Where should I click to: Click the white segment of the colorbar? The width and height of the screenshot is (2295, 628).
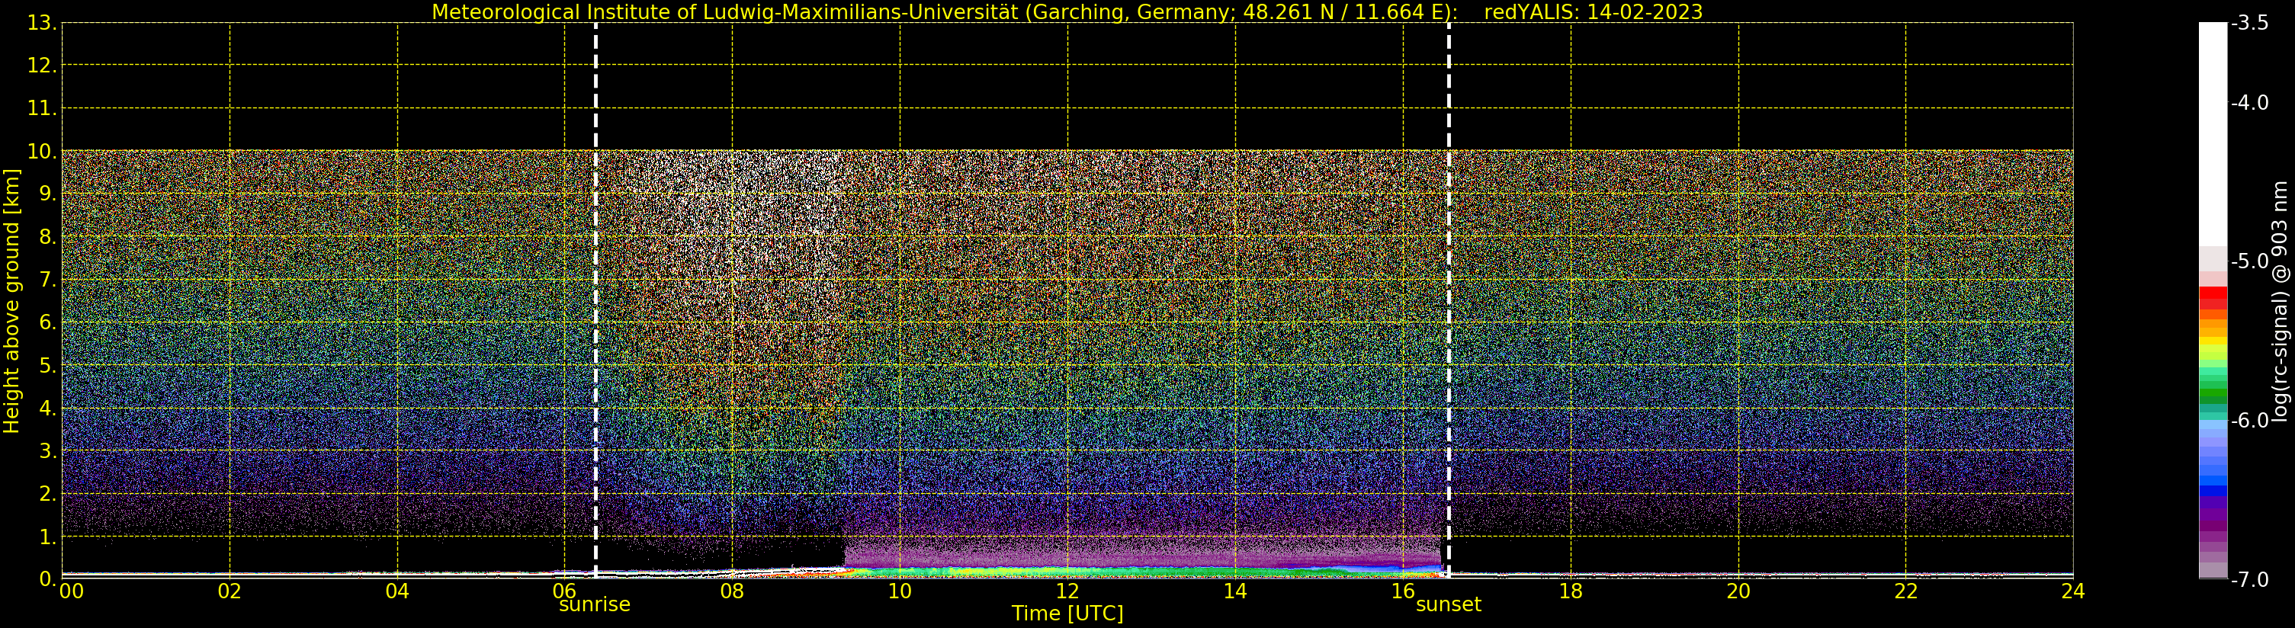(x=2213, y=133)
